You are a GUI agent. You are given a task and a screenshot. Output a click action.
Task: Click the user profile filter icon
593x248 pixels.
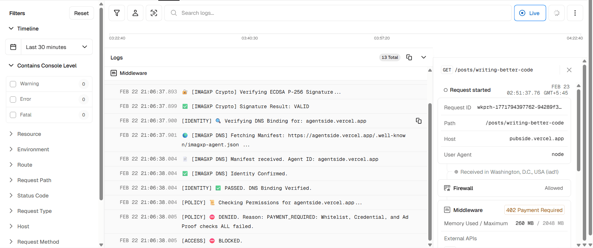pyautogui.click(x=135, y=13)
